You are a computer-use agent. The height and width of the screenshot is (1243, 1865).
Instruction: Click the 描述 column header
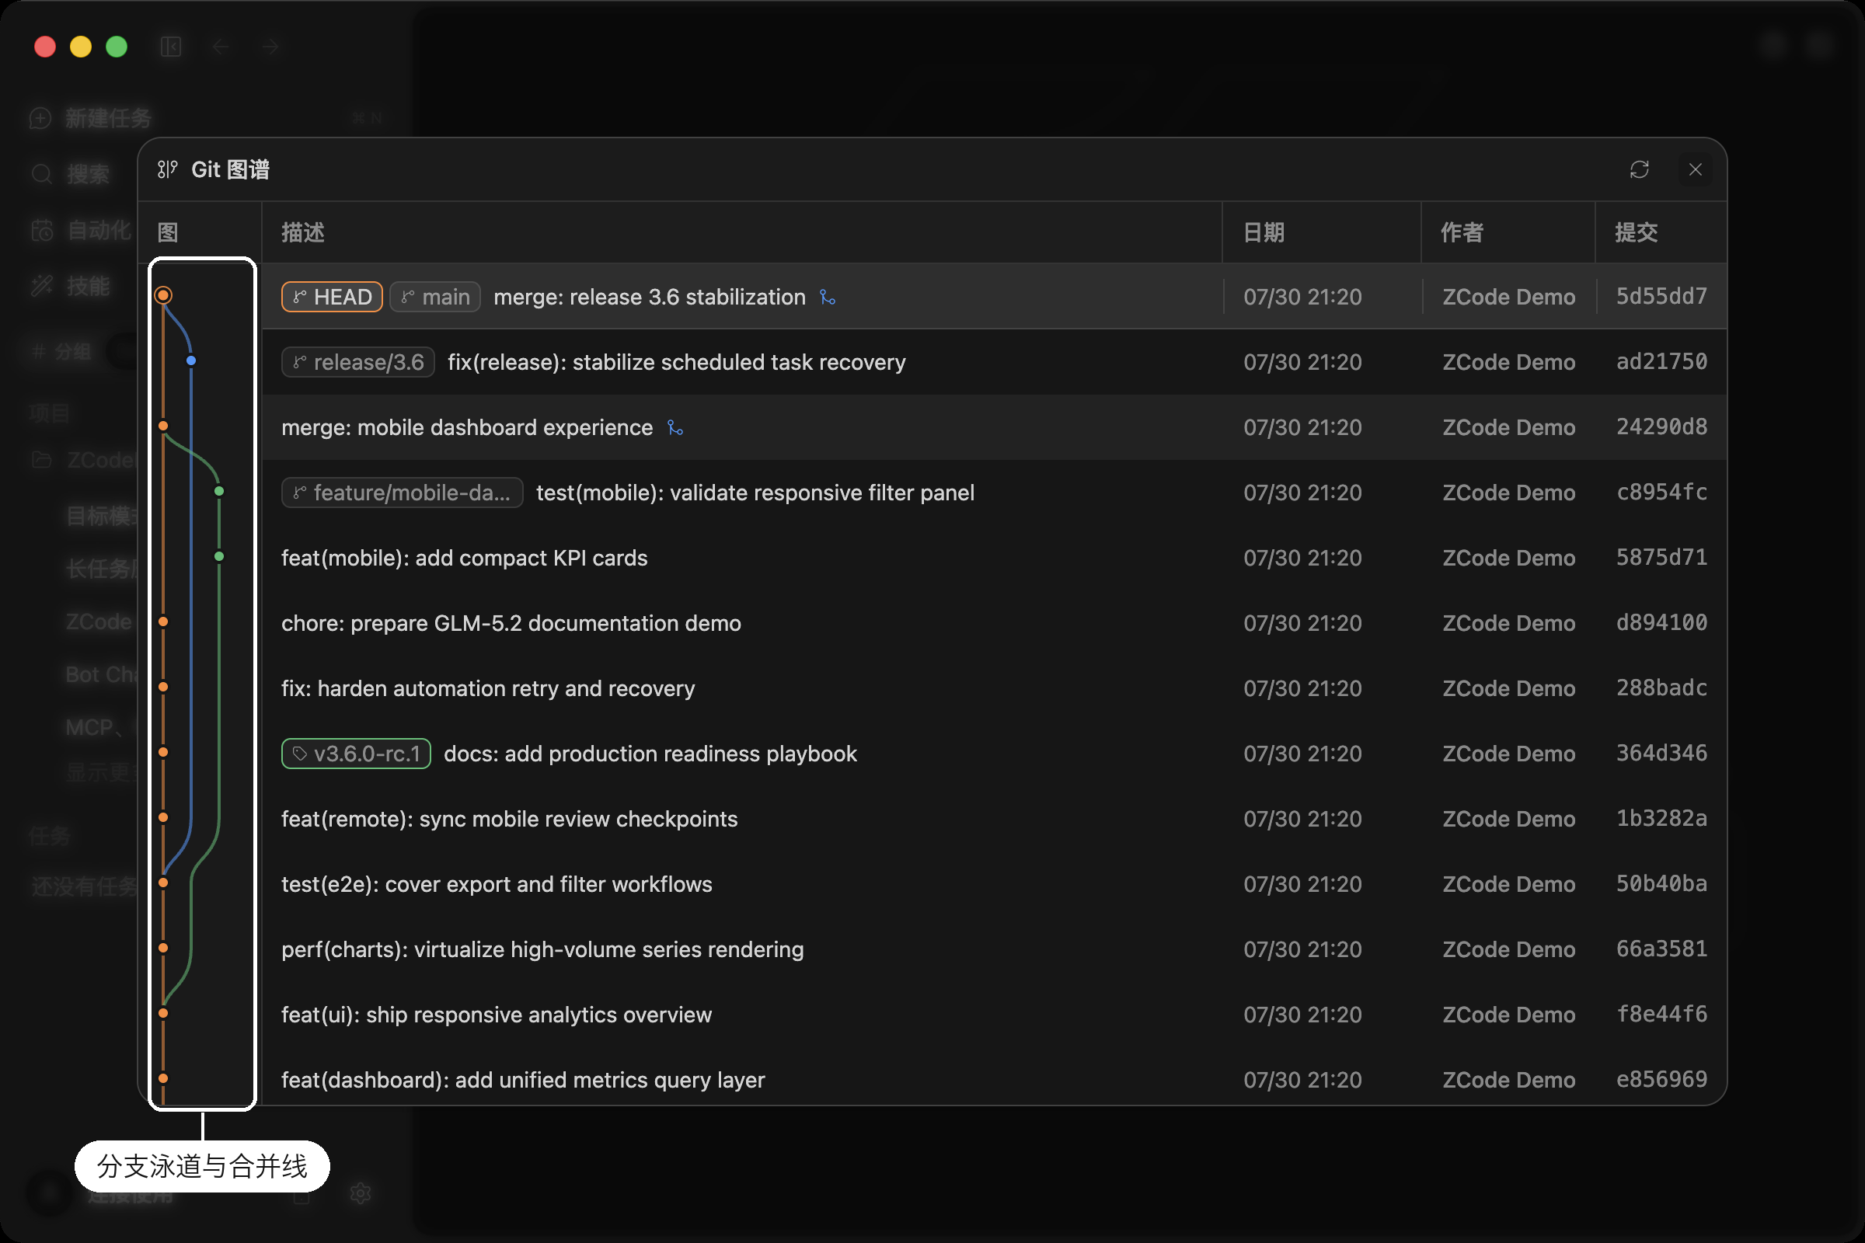pos(303,233)
